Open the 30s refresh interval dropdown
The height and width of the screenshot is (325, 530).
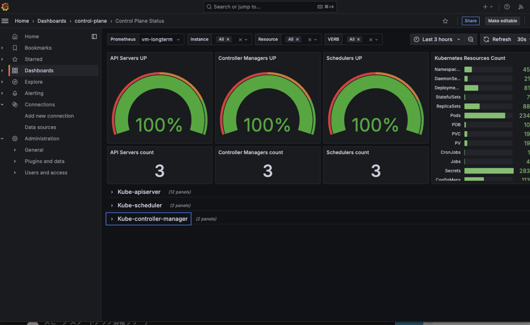[523, 39]
